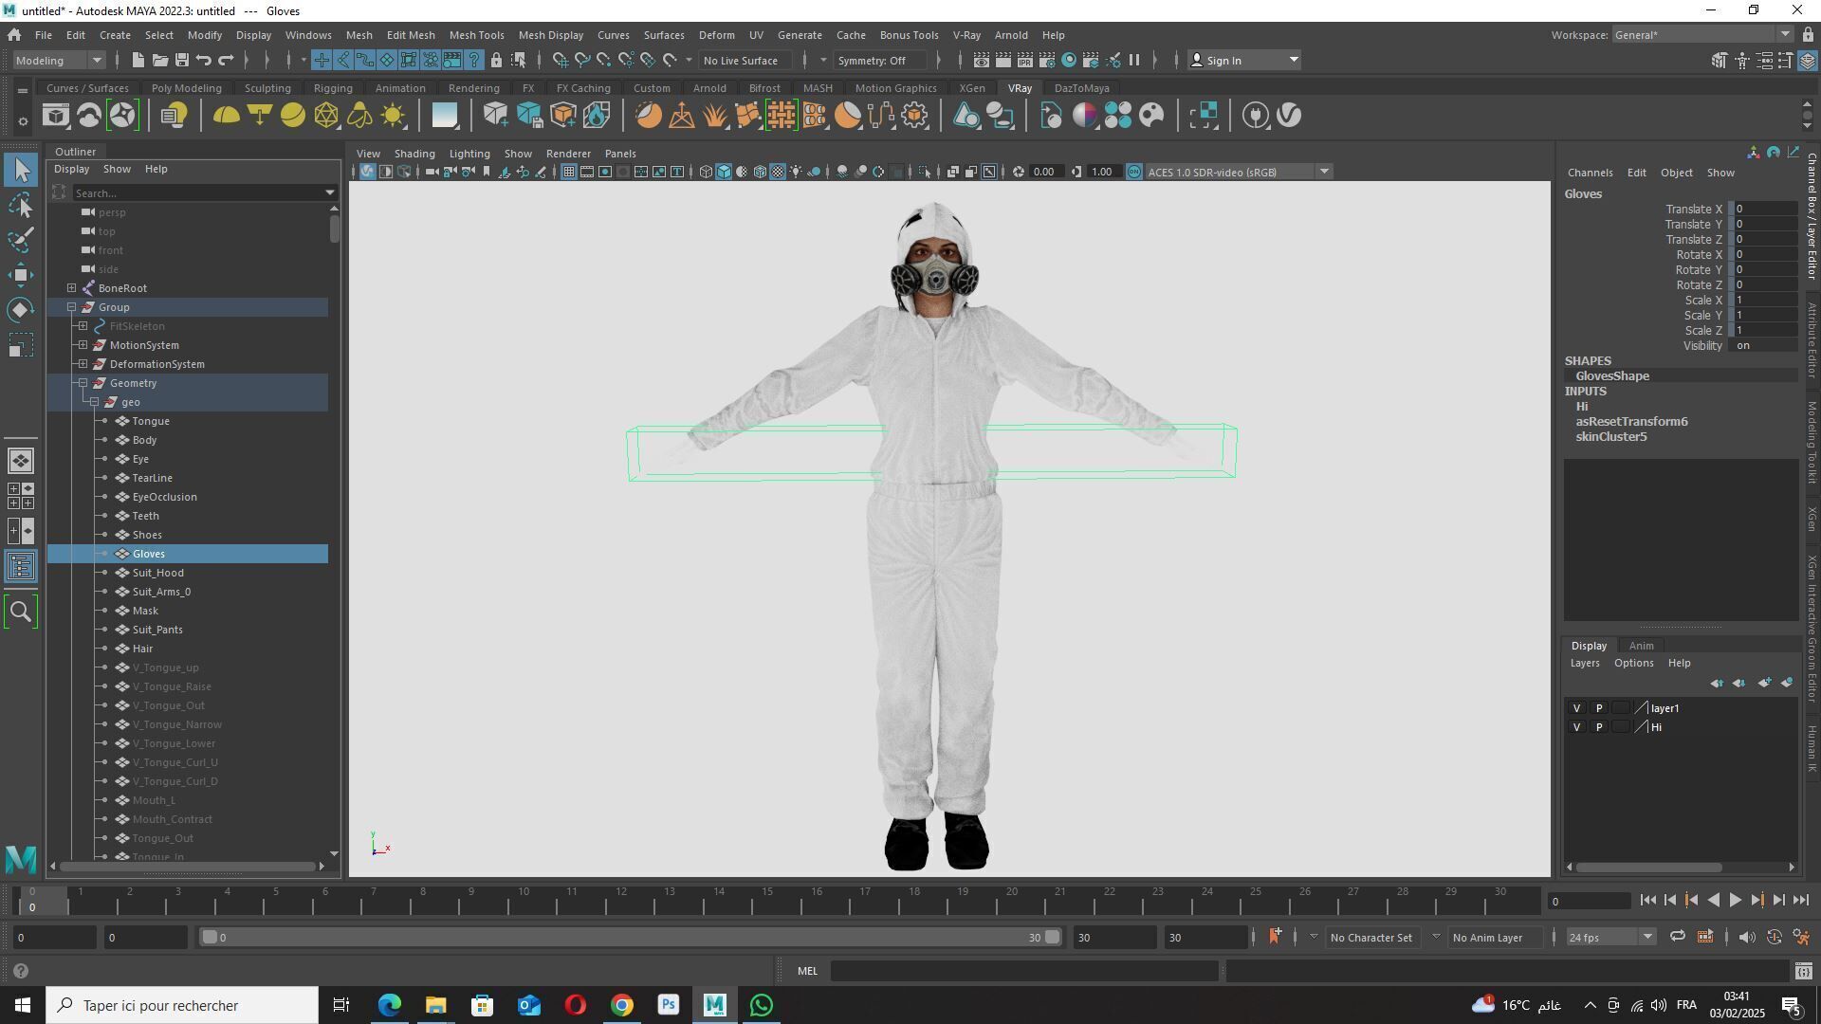Open the viewport Shading menu
This screenshot has height=1024, width=1821.
[414, 154]
